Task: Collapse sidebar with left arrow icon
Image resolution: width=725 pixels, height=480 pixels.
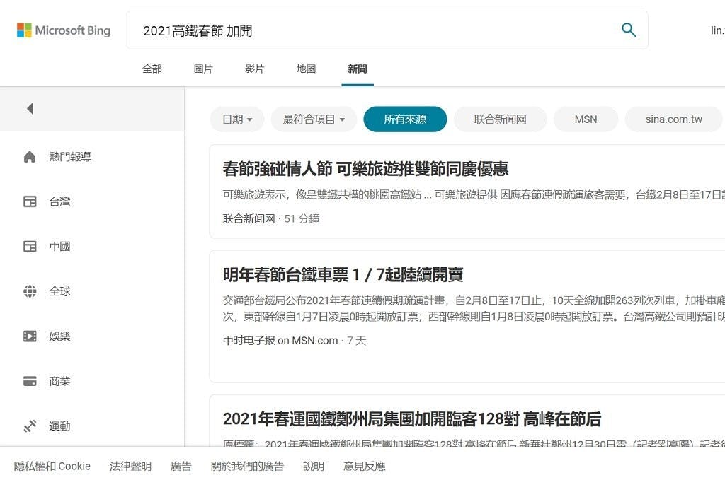Action: [x=30, y=108]
